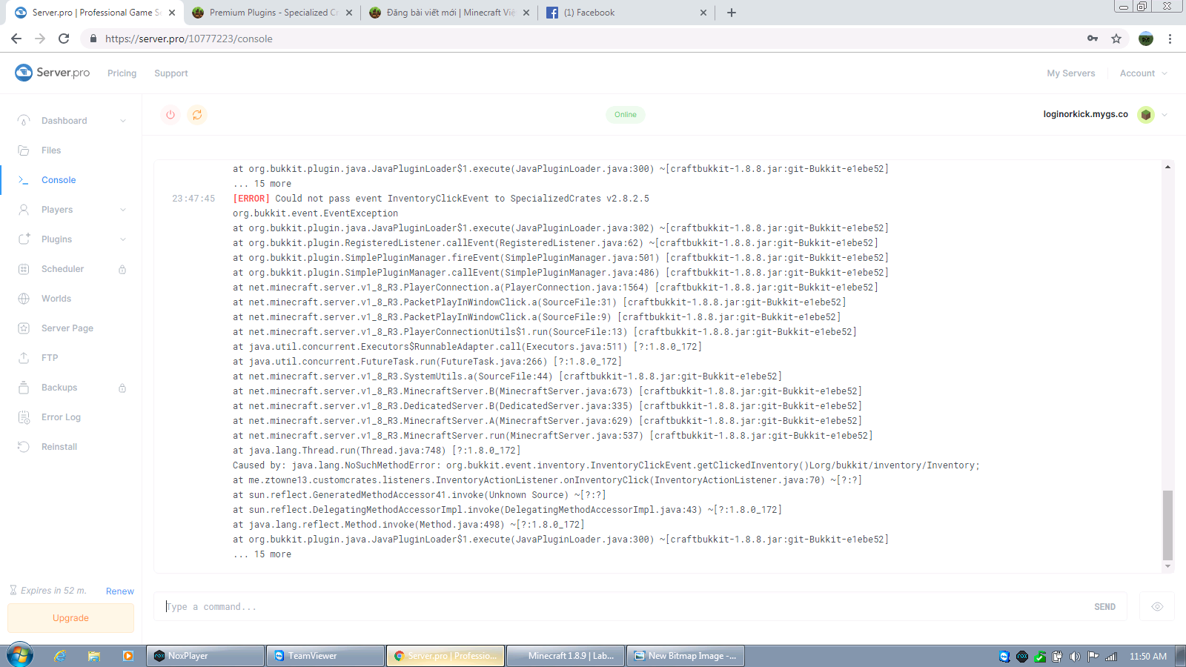Click the 23:47:45 timestamp in console
Viewport: 1186px width, 667px height.
coord(193,199)
